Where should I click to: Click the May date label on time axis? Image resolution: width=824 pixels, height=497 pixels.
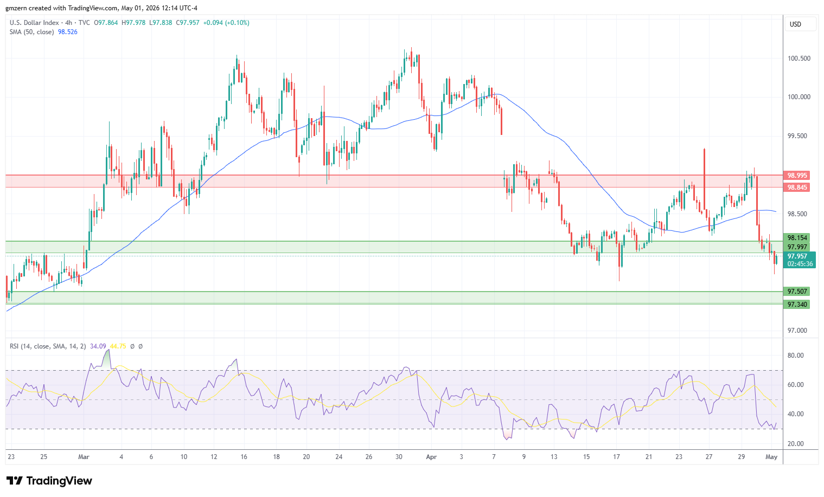point(771,457)
